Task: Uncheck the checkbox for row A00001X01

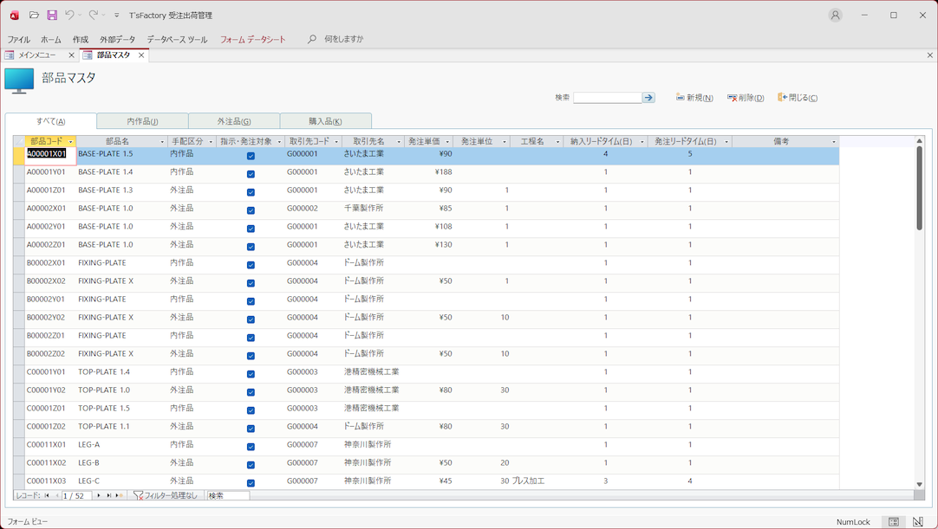Action: pyautogui.click(x=251, y=156)
